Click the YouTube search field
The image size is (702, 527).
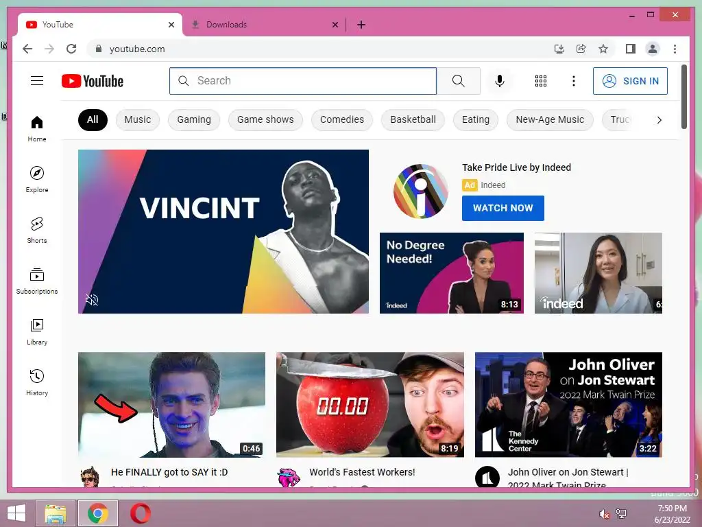303,81
